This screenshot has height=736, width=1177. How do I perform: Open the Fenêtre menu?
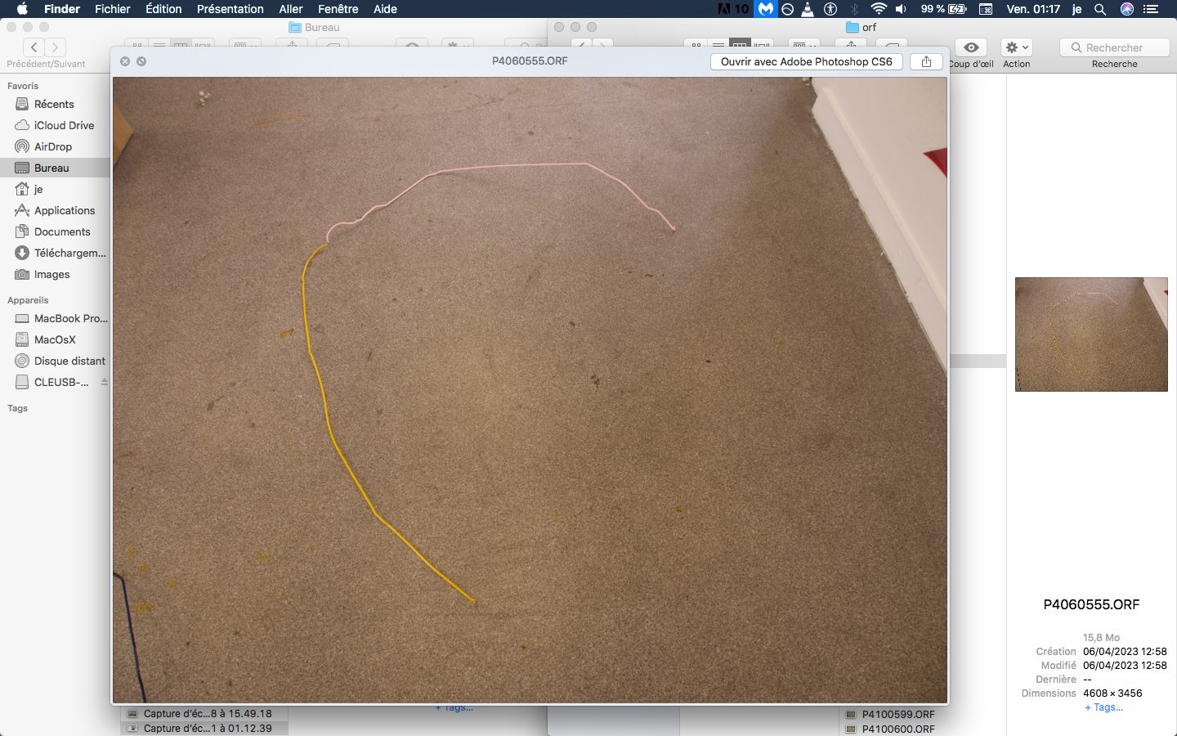pyautogui.click(x=338, y=9)
